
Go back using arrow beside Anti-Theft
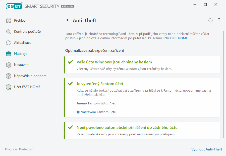pyautogui.click(x=67, y=20)
